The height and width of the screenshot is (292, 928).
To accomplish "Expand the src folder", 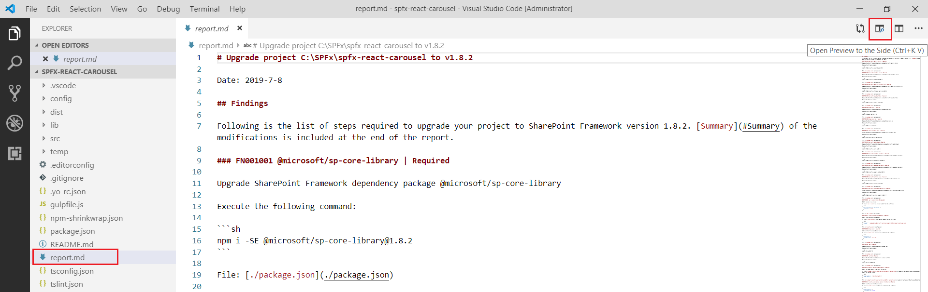I will [55, 139].
